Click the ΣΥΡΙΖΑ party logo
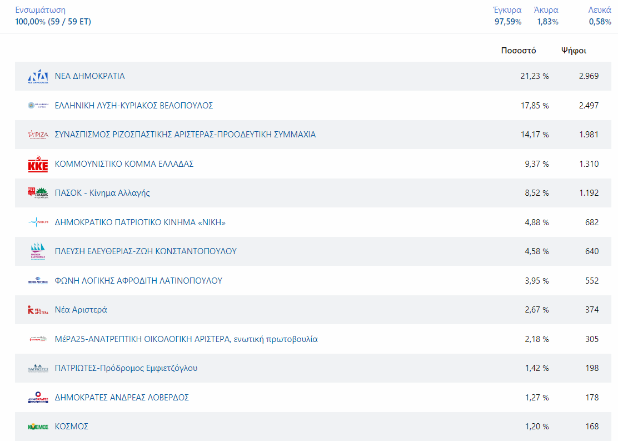This screenshot has width=618, height=441. click(38, 135)
